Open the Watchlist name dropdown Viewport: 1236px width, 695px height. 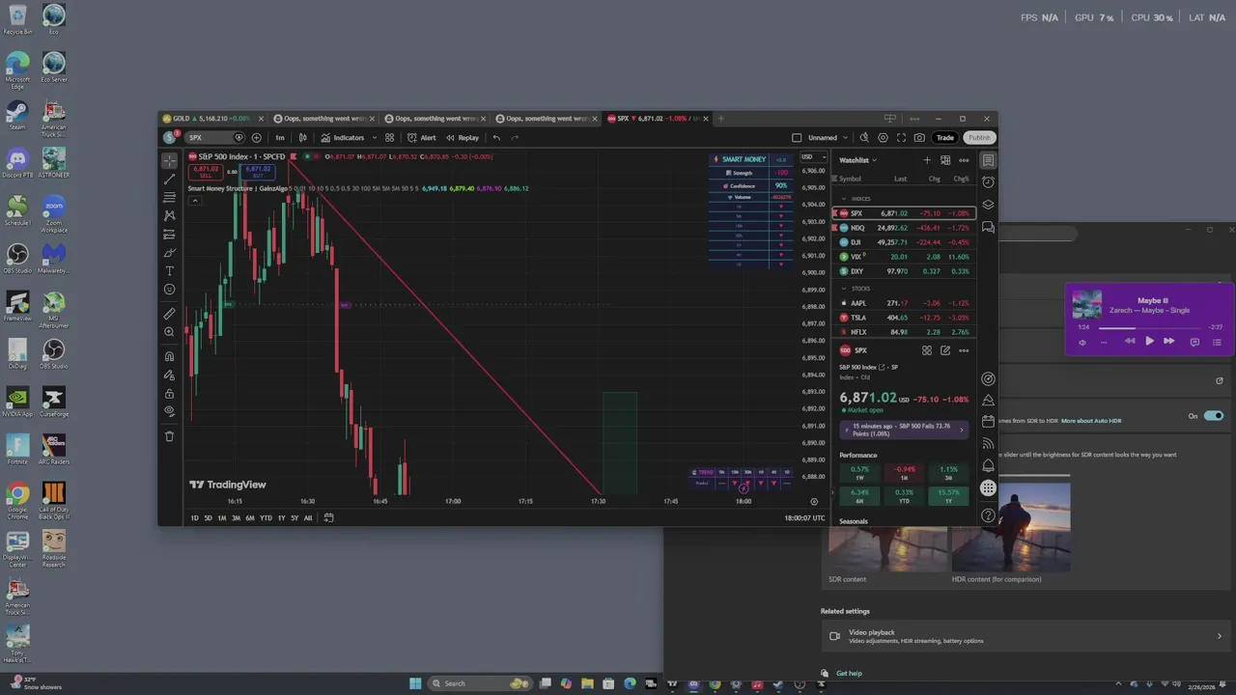(857, 160)
